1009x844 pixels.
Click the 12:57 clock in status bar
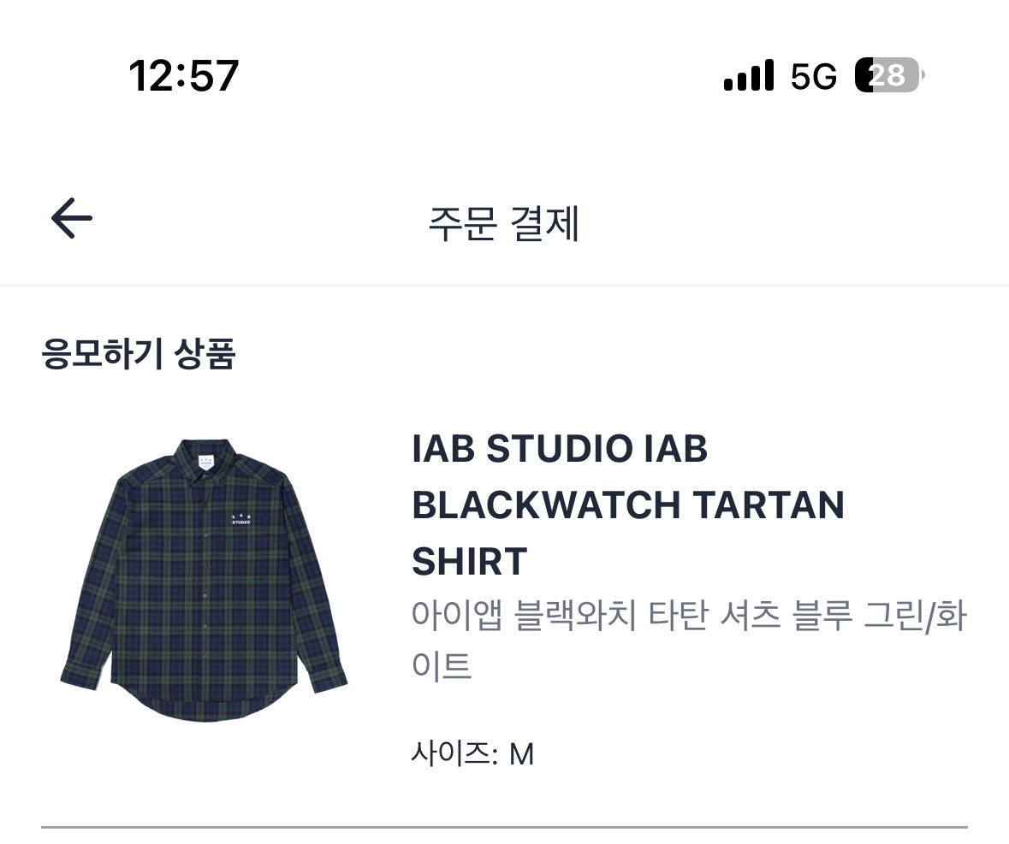pyautogui.click(x=184, y=75)
